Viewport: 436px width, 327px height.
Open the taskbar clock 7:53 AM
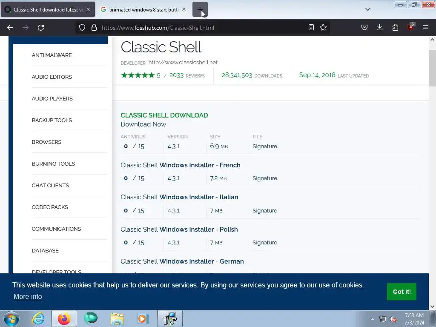[x=414, y=319]
